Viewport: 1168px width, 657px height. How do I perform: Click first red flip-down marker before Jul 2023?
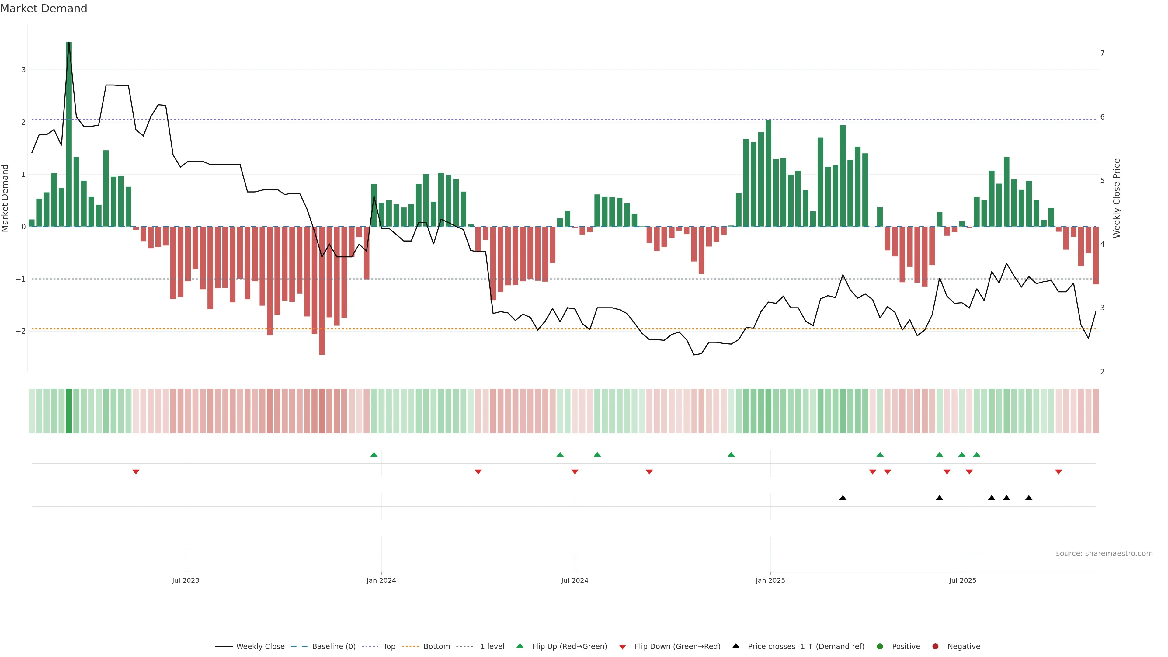pos(136,472)
